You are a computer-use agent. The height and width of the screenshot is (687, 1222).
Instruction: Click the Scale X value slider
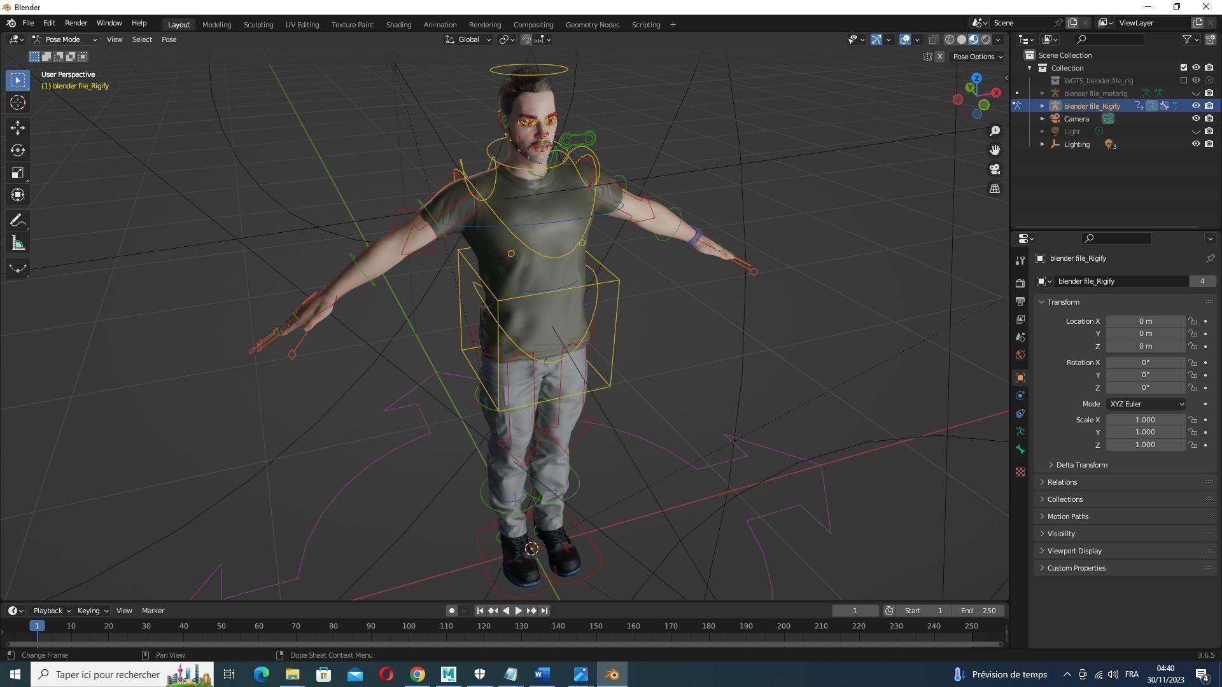(x=1144, y=420)
